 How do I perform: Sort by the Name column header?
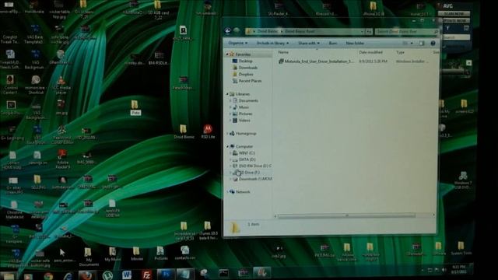point(283,52)
